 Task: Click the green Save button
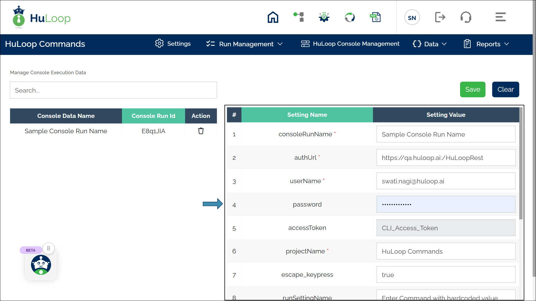[472, 89]
